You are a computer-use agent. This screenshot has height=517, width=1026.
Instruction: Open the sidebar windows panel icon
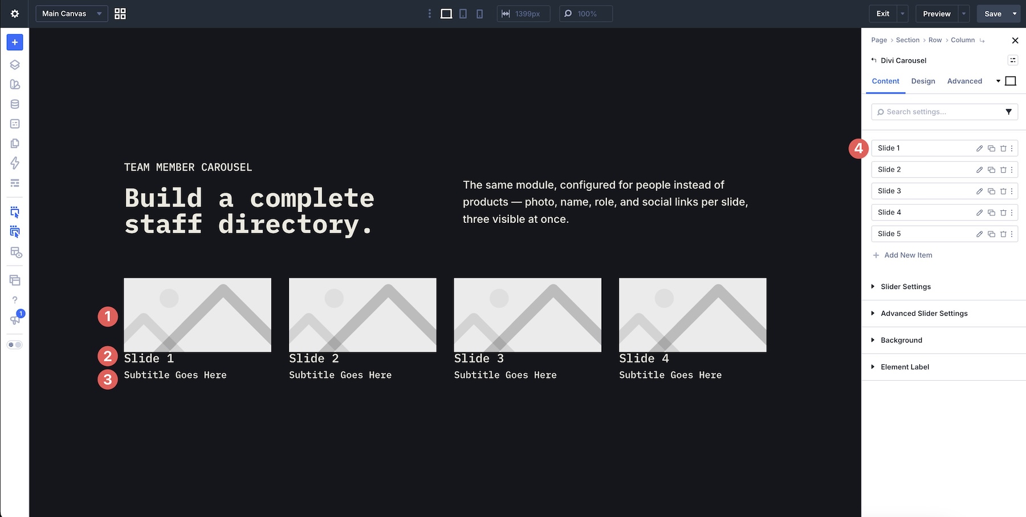coord(15,280)
